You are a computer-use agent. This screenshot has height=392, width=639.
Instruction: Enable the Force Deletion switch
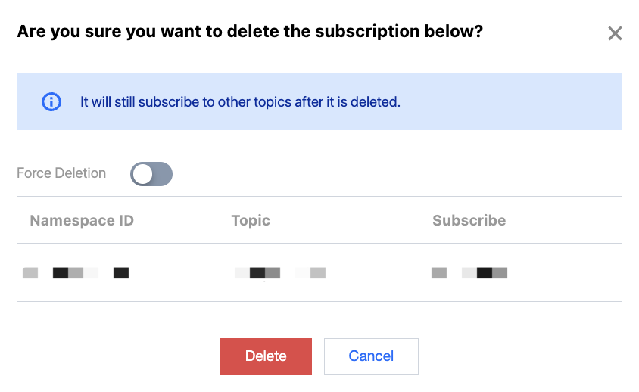(x=151, y=174)
